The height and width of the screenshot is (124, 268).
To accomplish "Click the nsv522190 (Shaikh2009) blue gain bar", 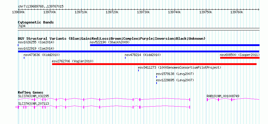I will coord(175,45).
